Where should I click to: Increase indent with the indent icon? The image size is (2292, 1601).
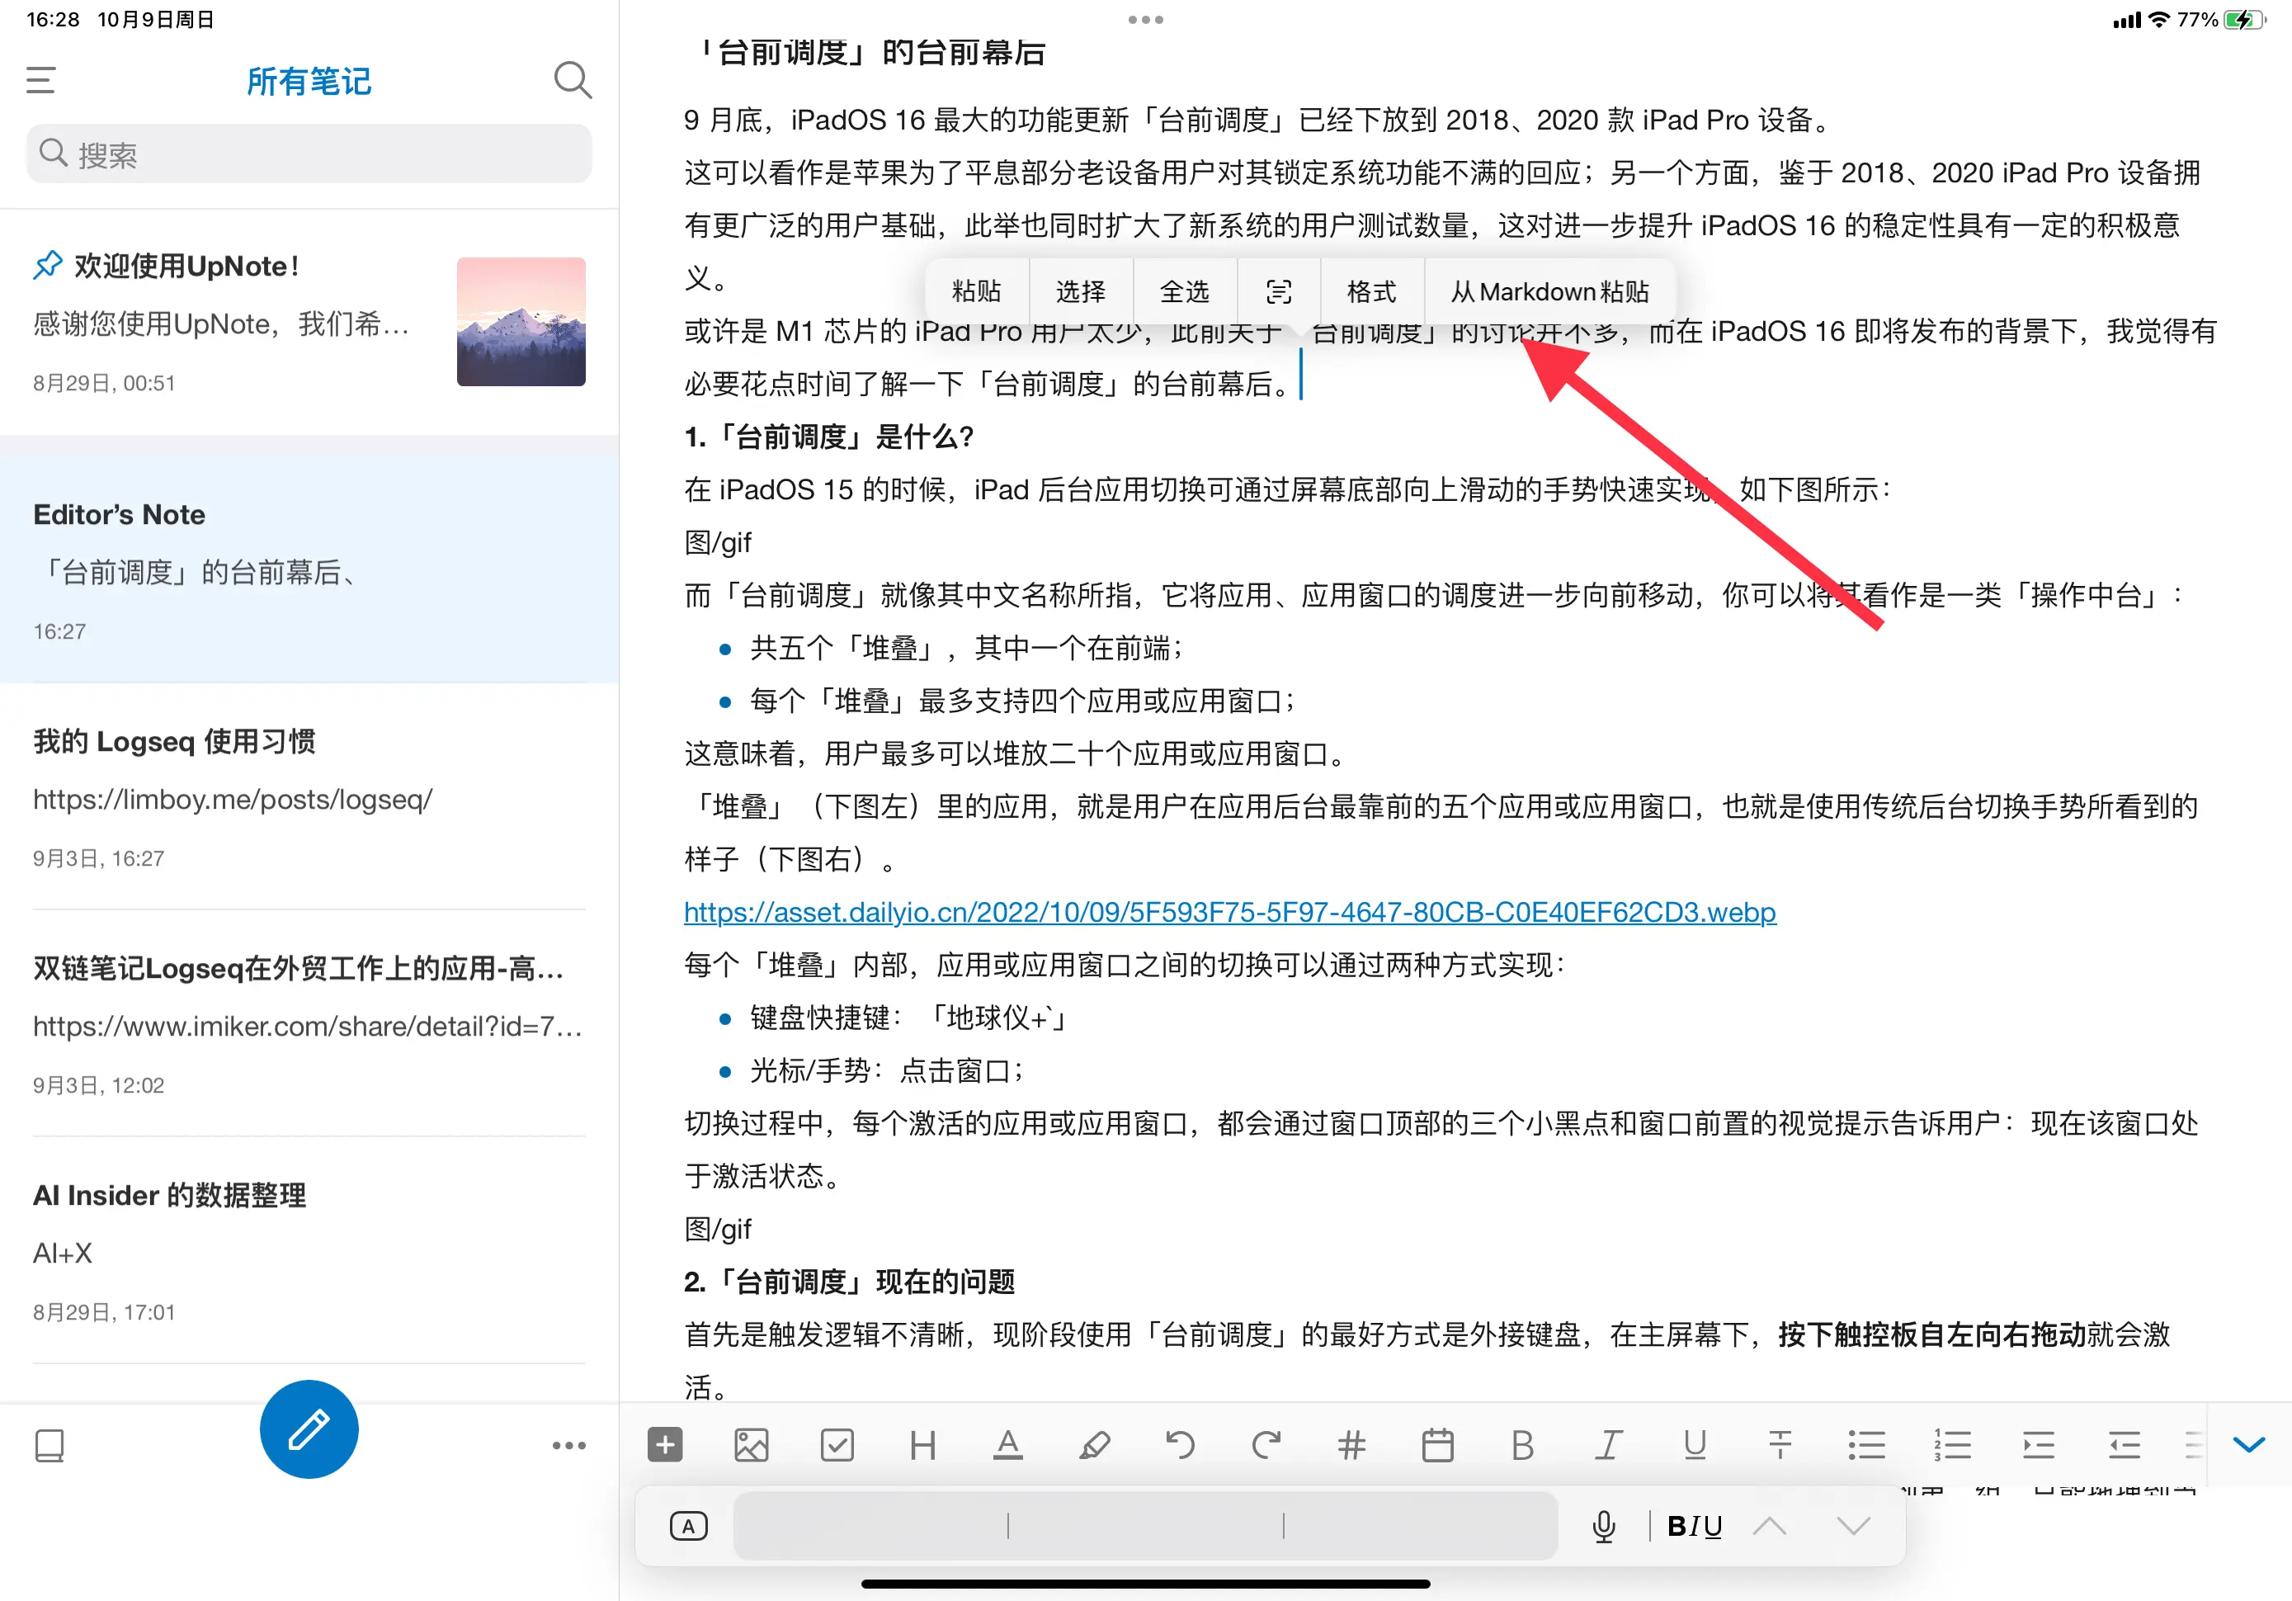coord(2037,1445)
